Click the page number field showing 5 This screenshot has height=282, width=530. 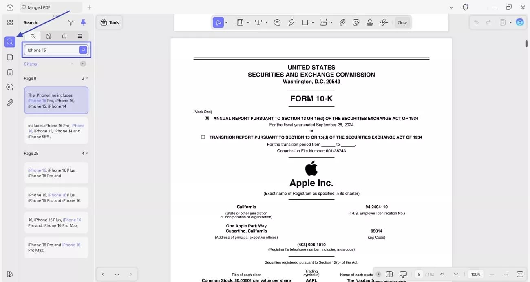pyautogui.click(x=419, y=274)
